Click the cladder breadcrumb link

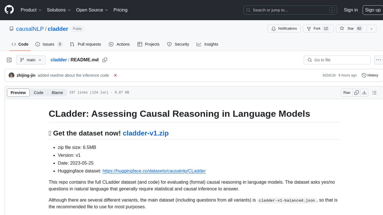click(x=59, y=60)
